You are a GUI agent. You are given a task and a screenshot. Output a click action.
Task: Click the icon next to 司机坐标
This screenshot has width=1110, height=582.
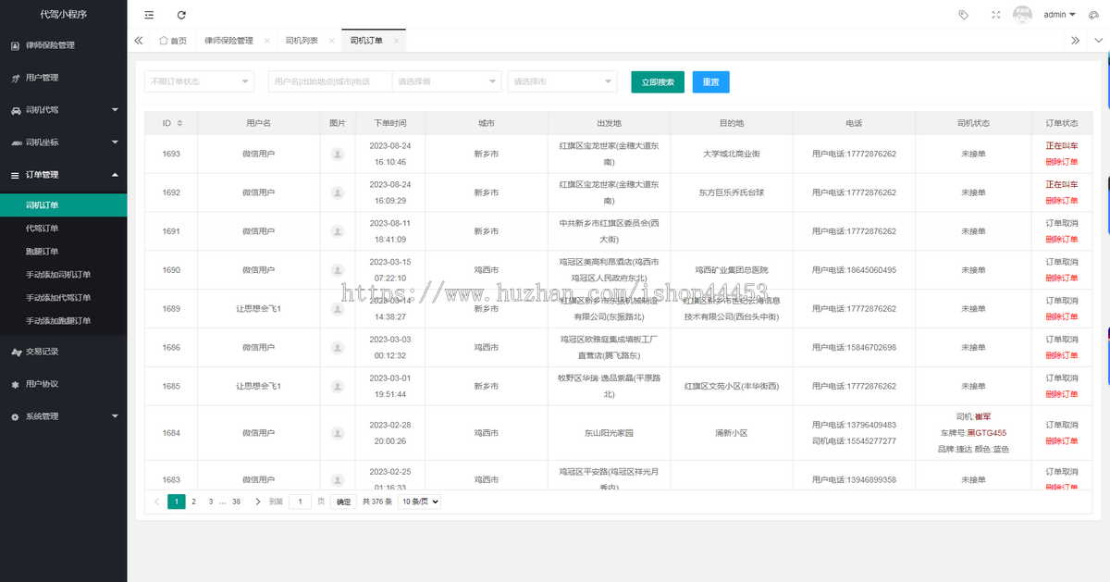[x=16, y=142]
